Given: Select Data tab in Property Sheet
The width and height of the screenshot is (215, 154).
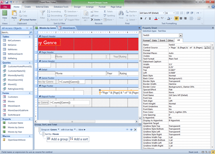Looking at the screenshot, I should click(x=154, y=41).
